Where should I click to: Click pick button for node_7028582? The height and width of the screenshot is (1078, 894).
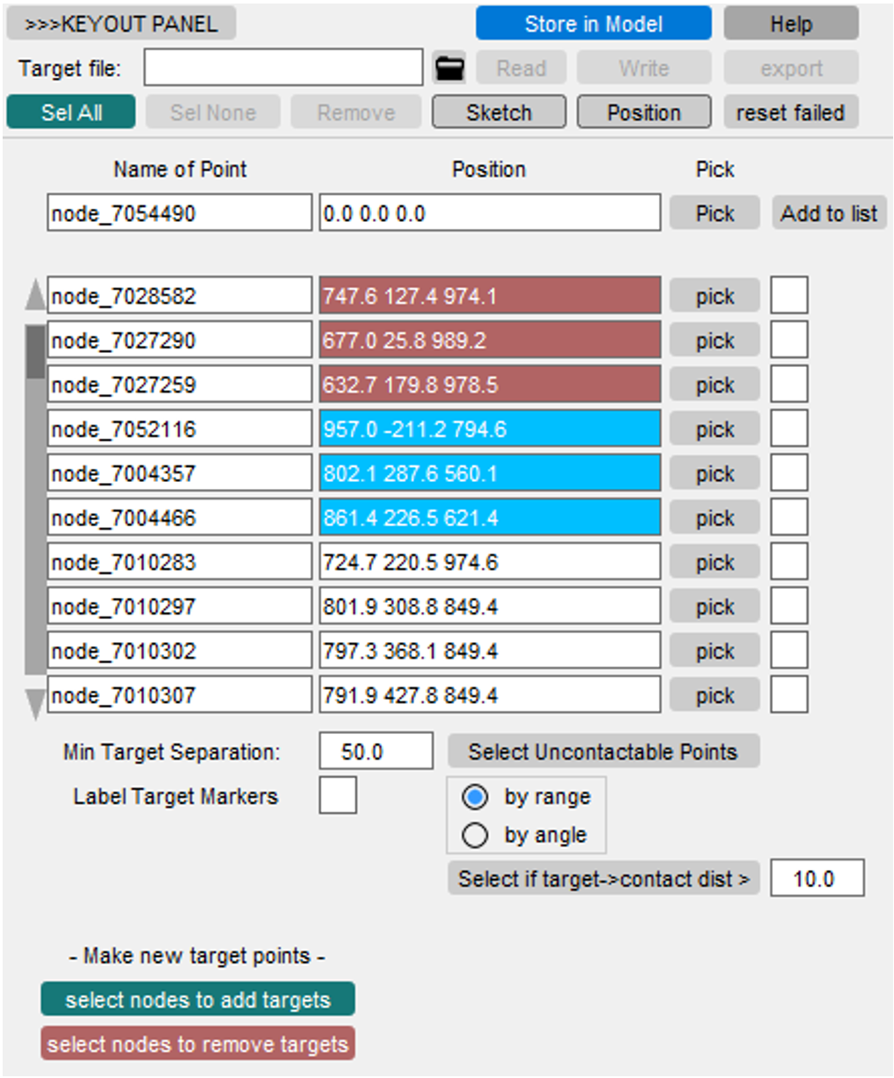(x=715, y=295)
